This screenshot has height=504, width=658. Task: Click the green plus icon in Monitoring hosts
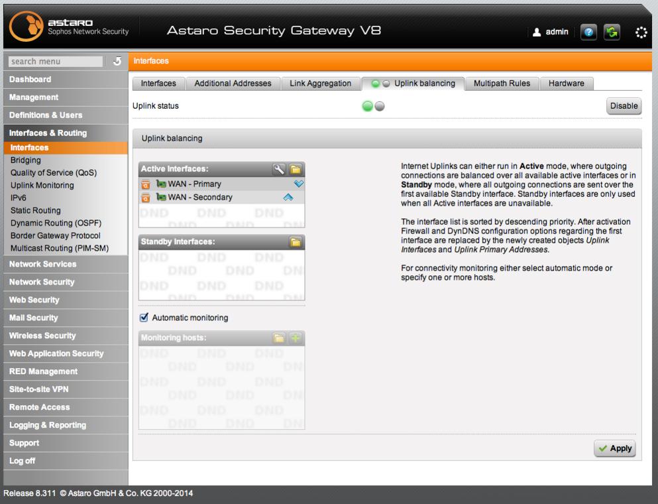pyautogui.click(x=296, y=338)
